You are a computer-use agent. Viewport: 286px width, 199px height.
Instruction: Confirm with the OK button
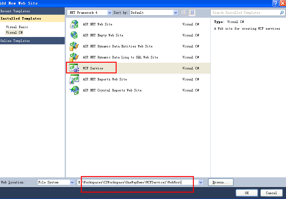(247, 193)
